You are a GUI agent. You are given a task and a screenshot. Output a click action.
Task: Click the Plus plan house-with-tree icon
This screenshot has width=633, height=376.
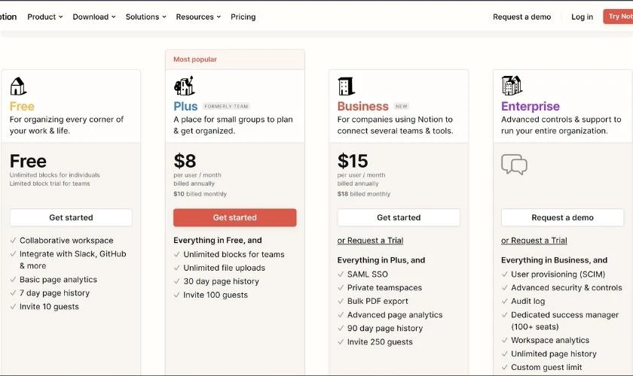tap(184, 86)
